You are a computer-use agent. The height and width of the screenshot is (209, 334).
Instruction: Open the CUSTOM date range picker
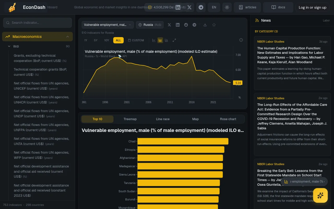tap(136, 40)
